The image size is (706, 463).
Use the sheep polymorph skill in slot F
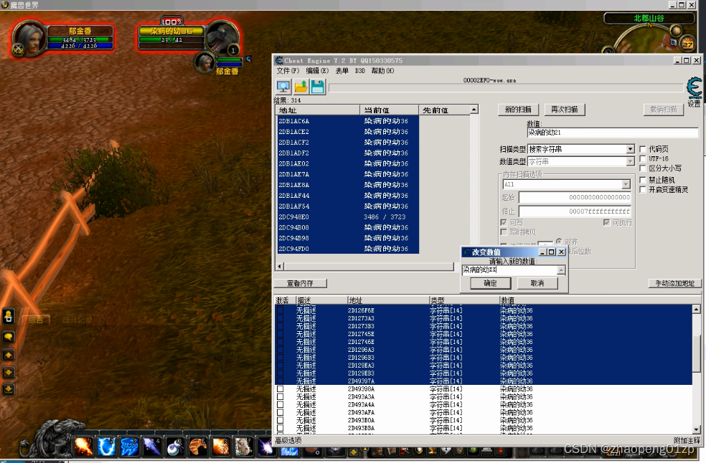click(243, 447)
